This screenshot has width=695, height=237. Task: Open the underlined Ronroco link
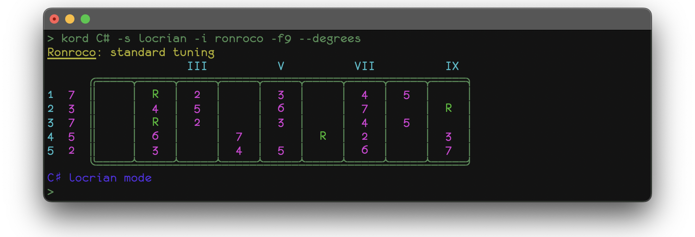[x=71, y=52]
